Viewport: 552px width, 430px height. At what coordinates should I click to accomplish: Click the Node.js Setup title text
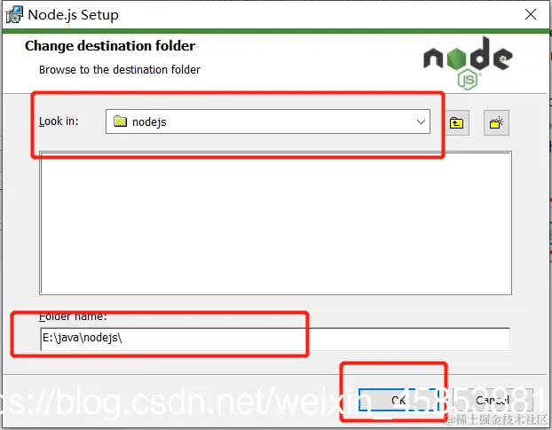pyautogui.click(x=74, y=15)
